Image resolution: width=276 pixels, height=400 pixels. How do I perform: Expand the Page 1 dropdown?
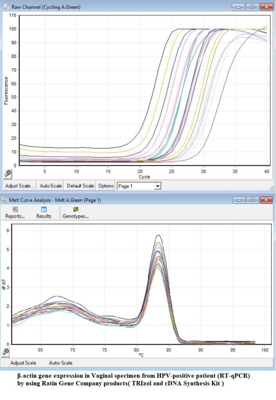[x=157, y=186]
